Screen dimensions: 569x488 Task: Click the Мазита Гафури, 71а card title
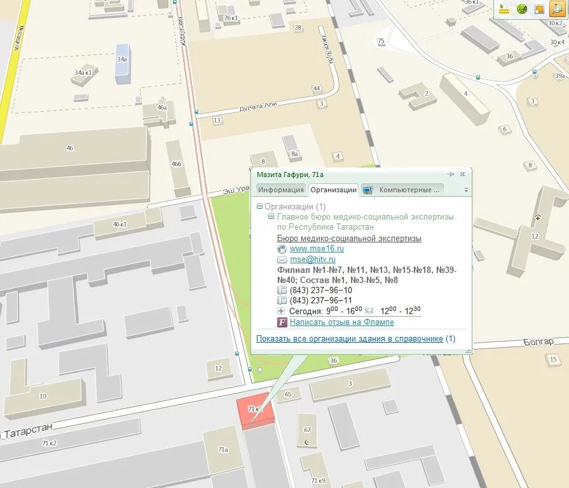point(290,175)
